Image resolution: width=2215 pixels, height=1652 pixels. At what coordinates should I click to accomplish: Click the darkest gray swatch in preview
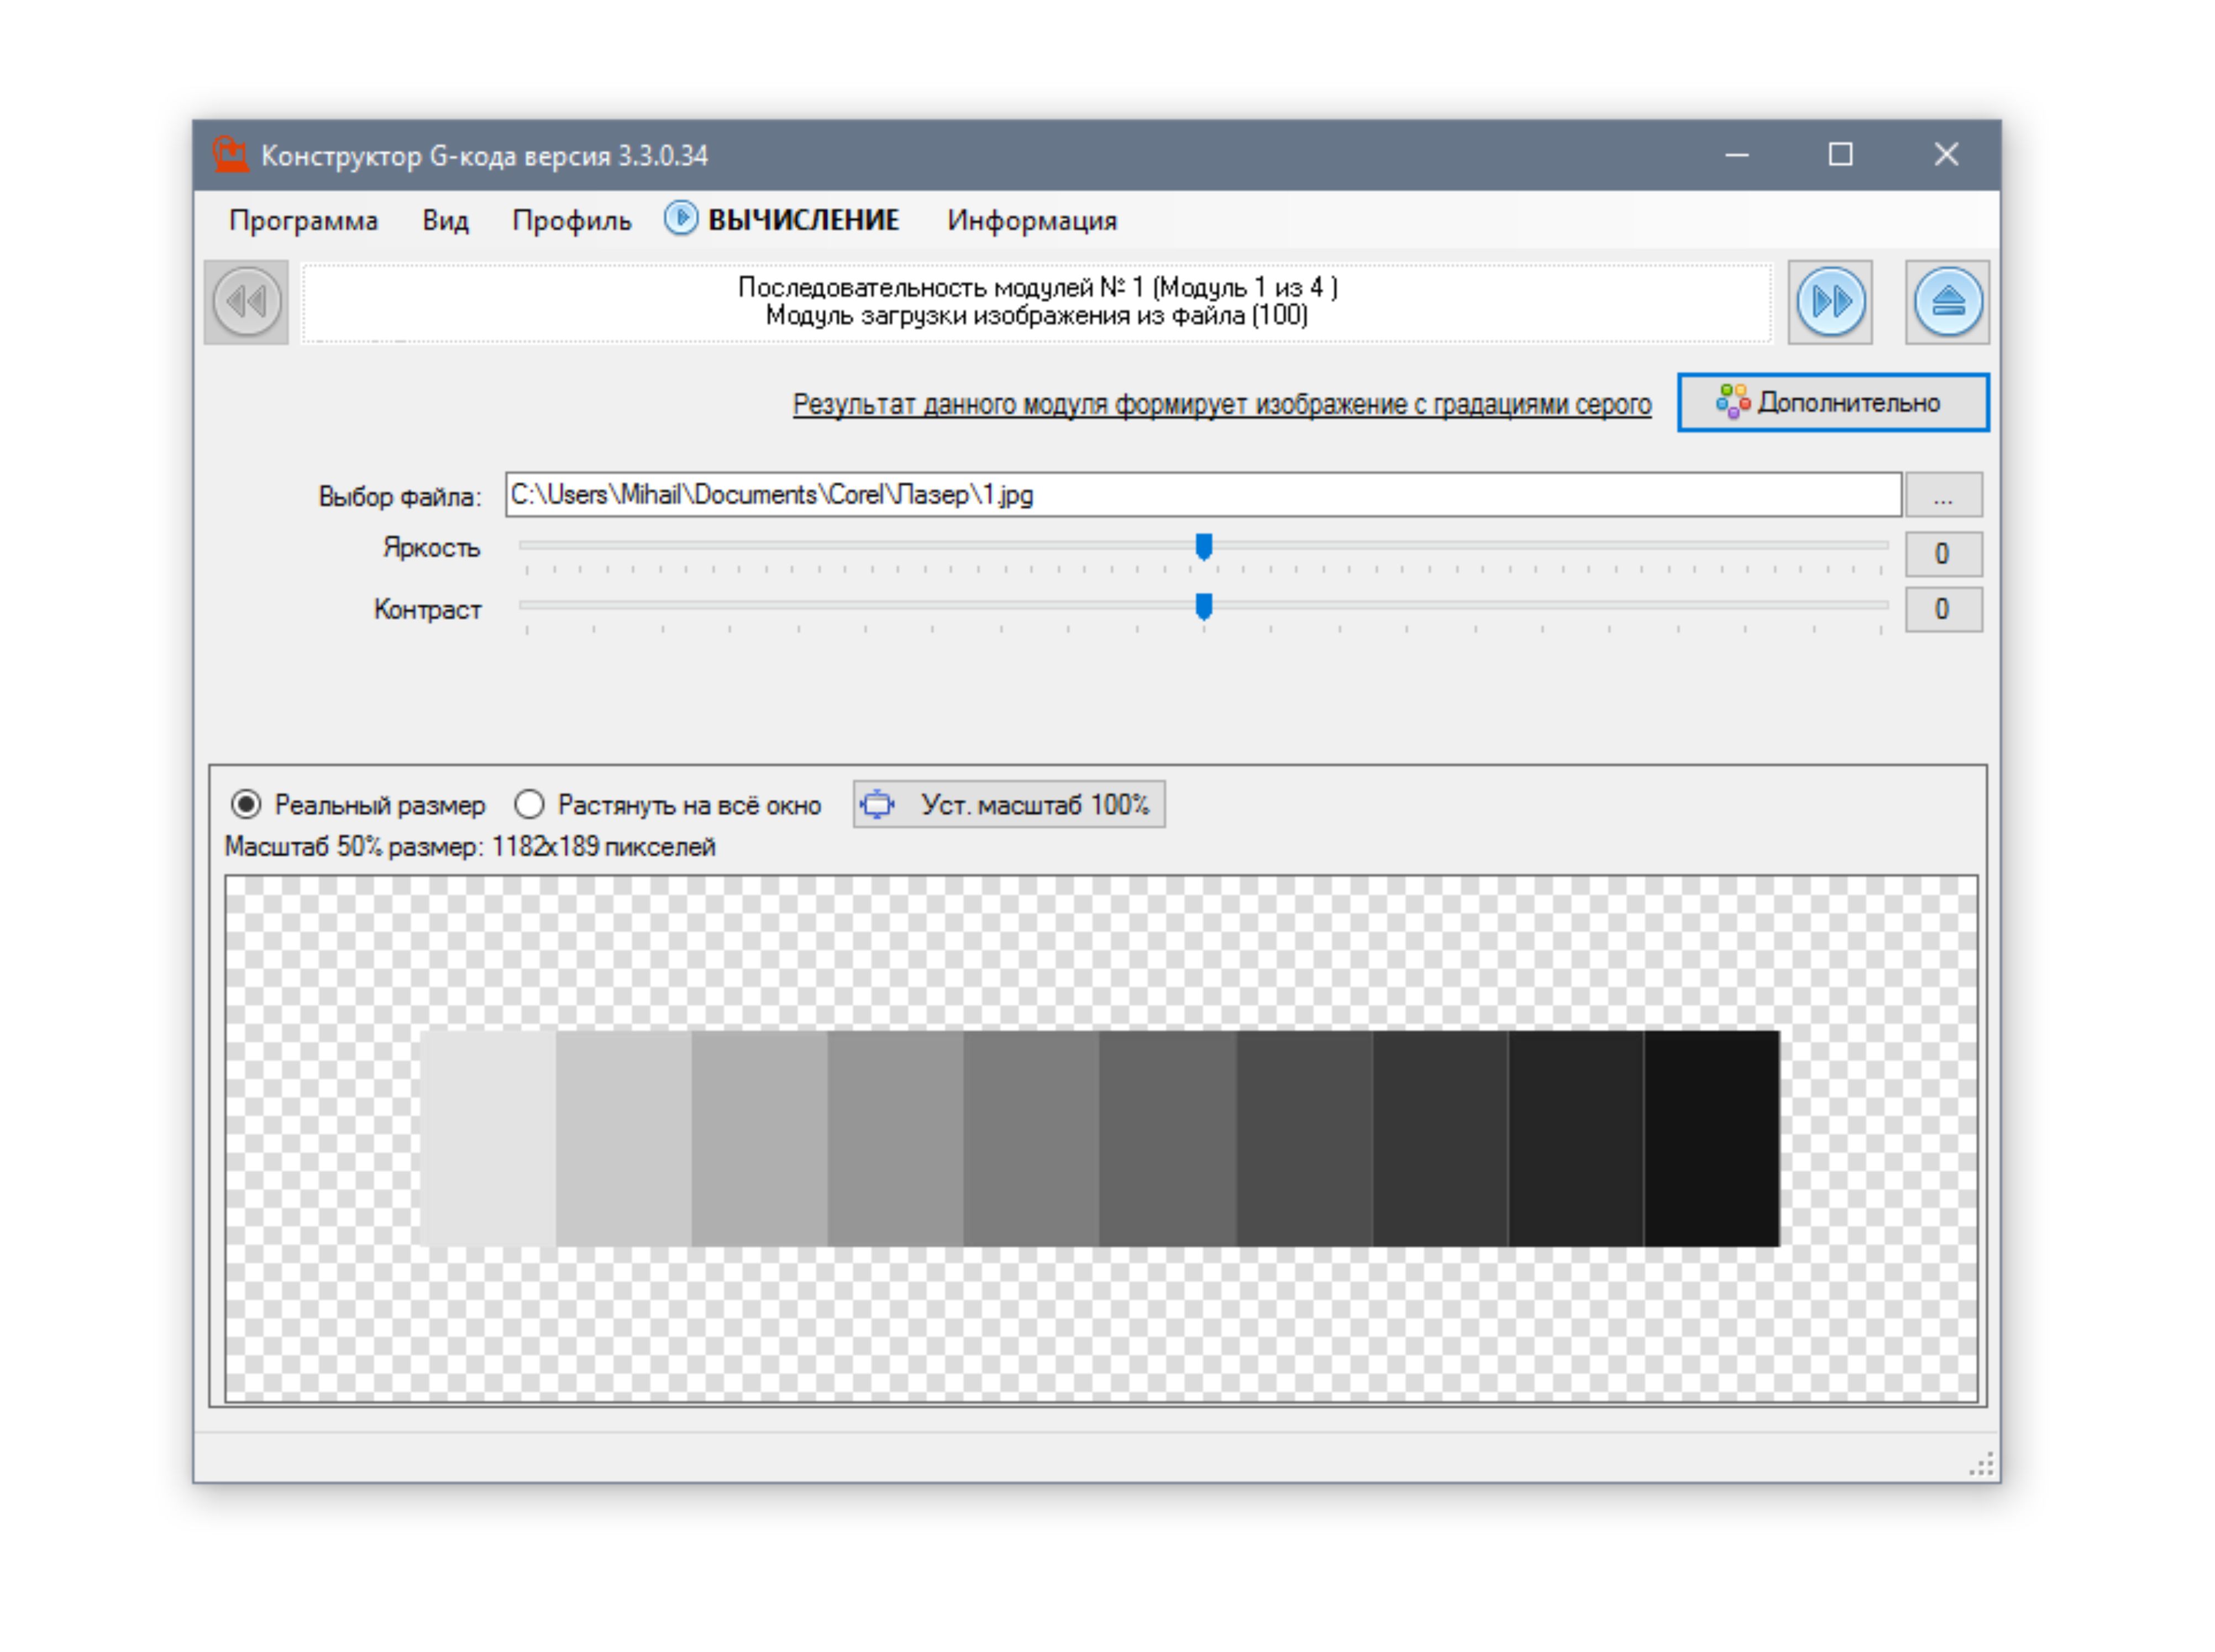coord(1711,1138)
